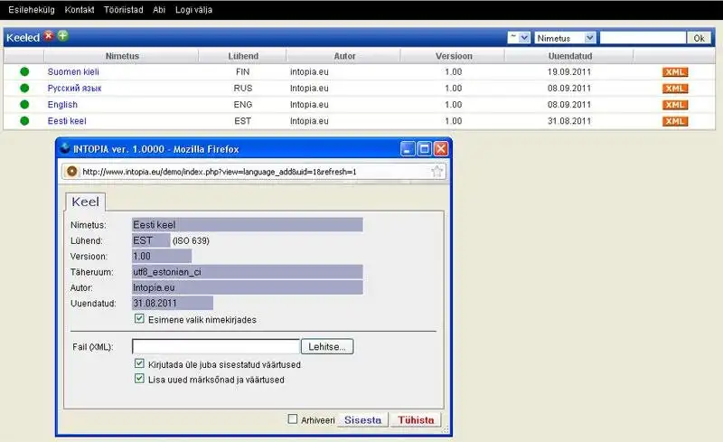Viewport: 723px width, 442px height.
Task: Click the popup URL address bar
Action: click(254, 172)
